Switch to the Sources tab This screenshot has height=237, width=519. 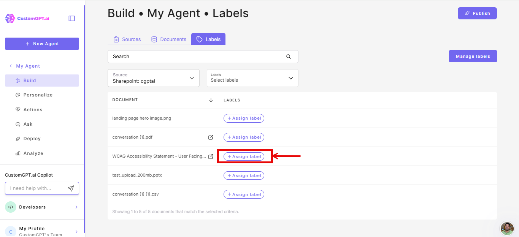point(127,39)
